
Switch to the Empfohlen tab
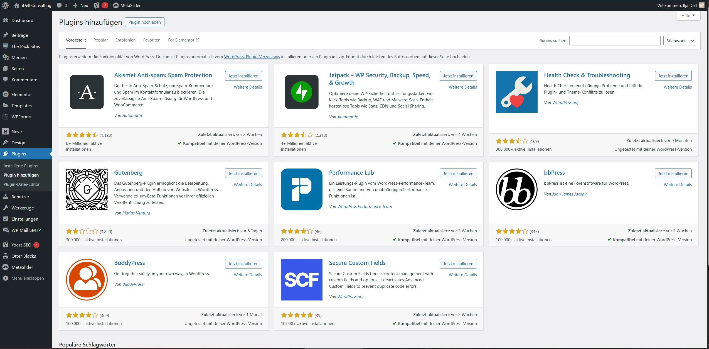[125, 40]
